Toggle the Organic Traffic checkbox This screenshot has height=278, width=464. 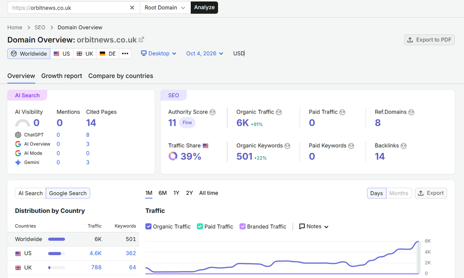tap(149, 226)
